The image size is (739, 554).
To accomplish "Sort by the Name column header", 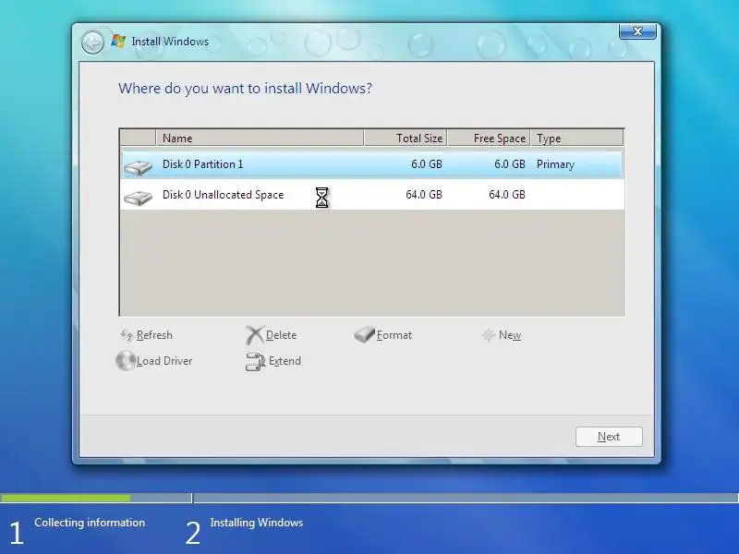I will click(x=260, y=138).
